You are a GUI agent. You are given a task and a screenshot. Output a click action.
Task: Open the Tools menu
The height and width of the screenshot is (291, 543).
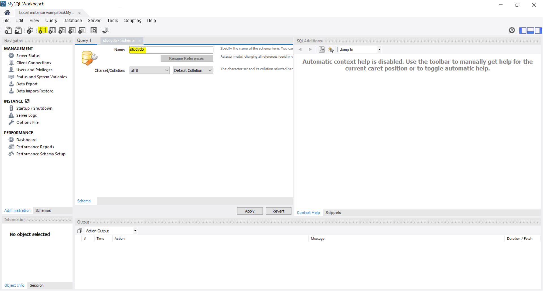point(113,21)
